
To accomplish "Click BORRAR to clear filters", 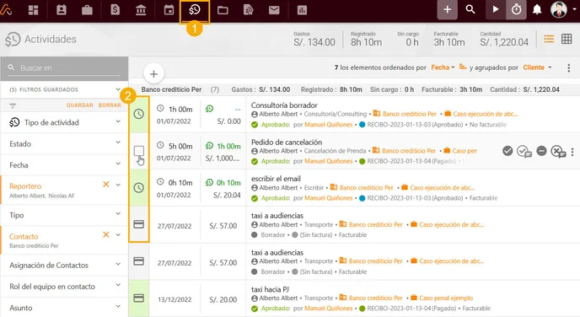I will (x=110, y=105).
